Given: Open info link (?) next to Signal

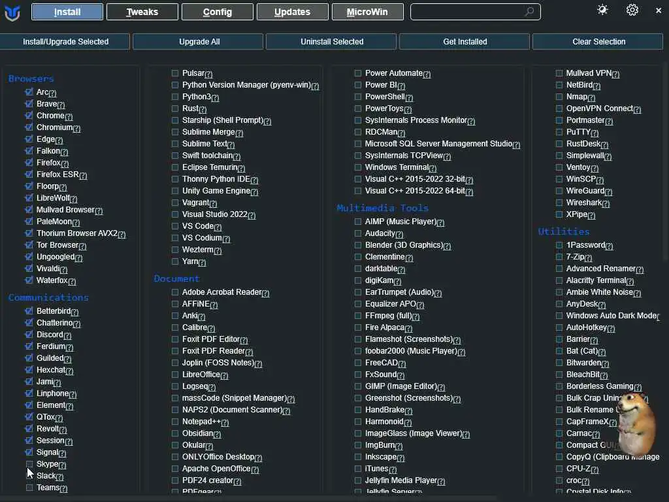Looking at the screenshot, I should (62, 454).
